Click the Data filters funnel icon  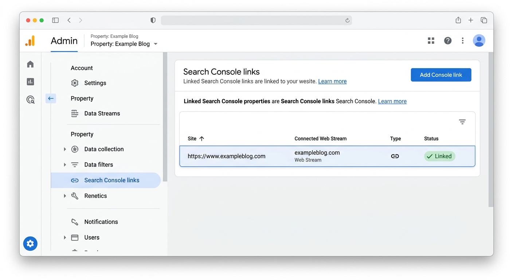click(x=75, y=165)
